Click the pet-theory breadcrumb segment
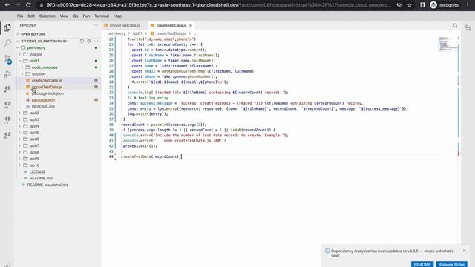 (117, 33)
